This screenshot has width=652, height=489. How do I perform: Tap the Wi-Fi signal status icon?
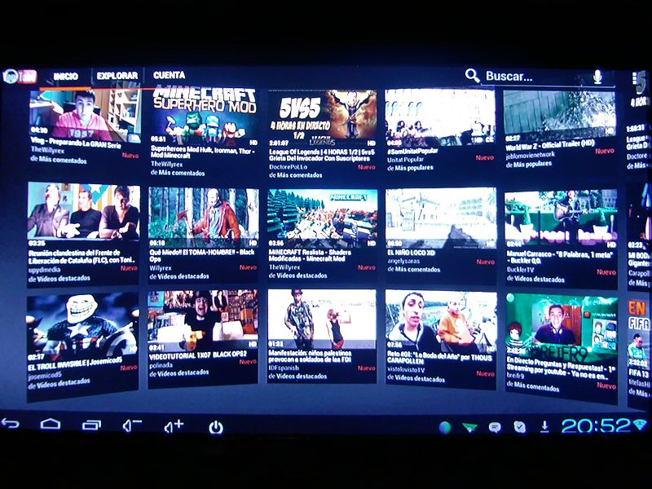coord(640,424)
